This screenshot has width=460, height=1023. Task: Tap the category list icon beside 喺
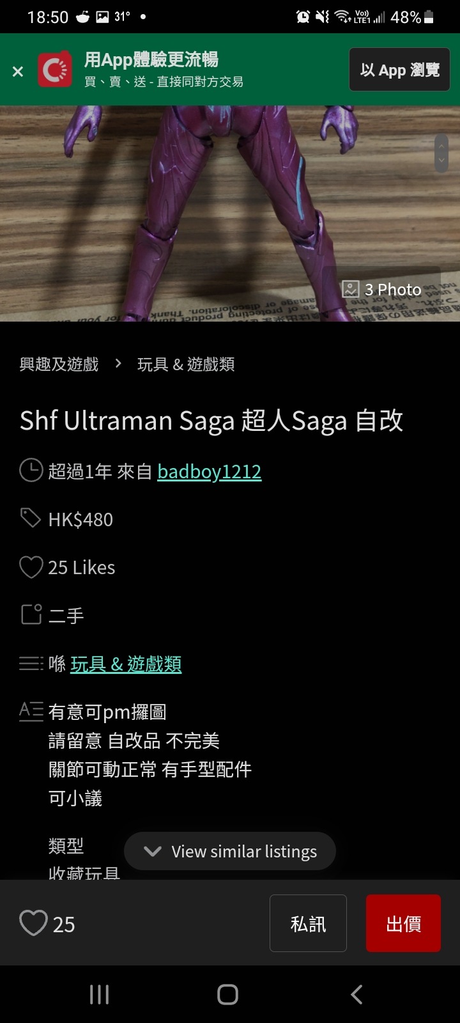coord(31,664)
